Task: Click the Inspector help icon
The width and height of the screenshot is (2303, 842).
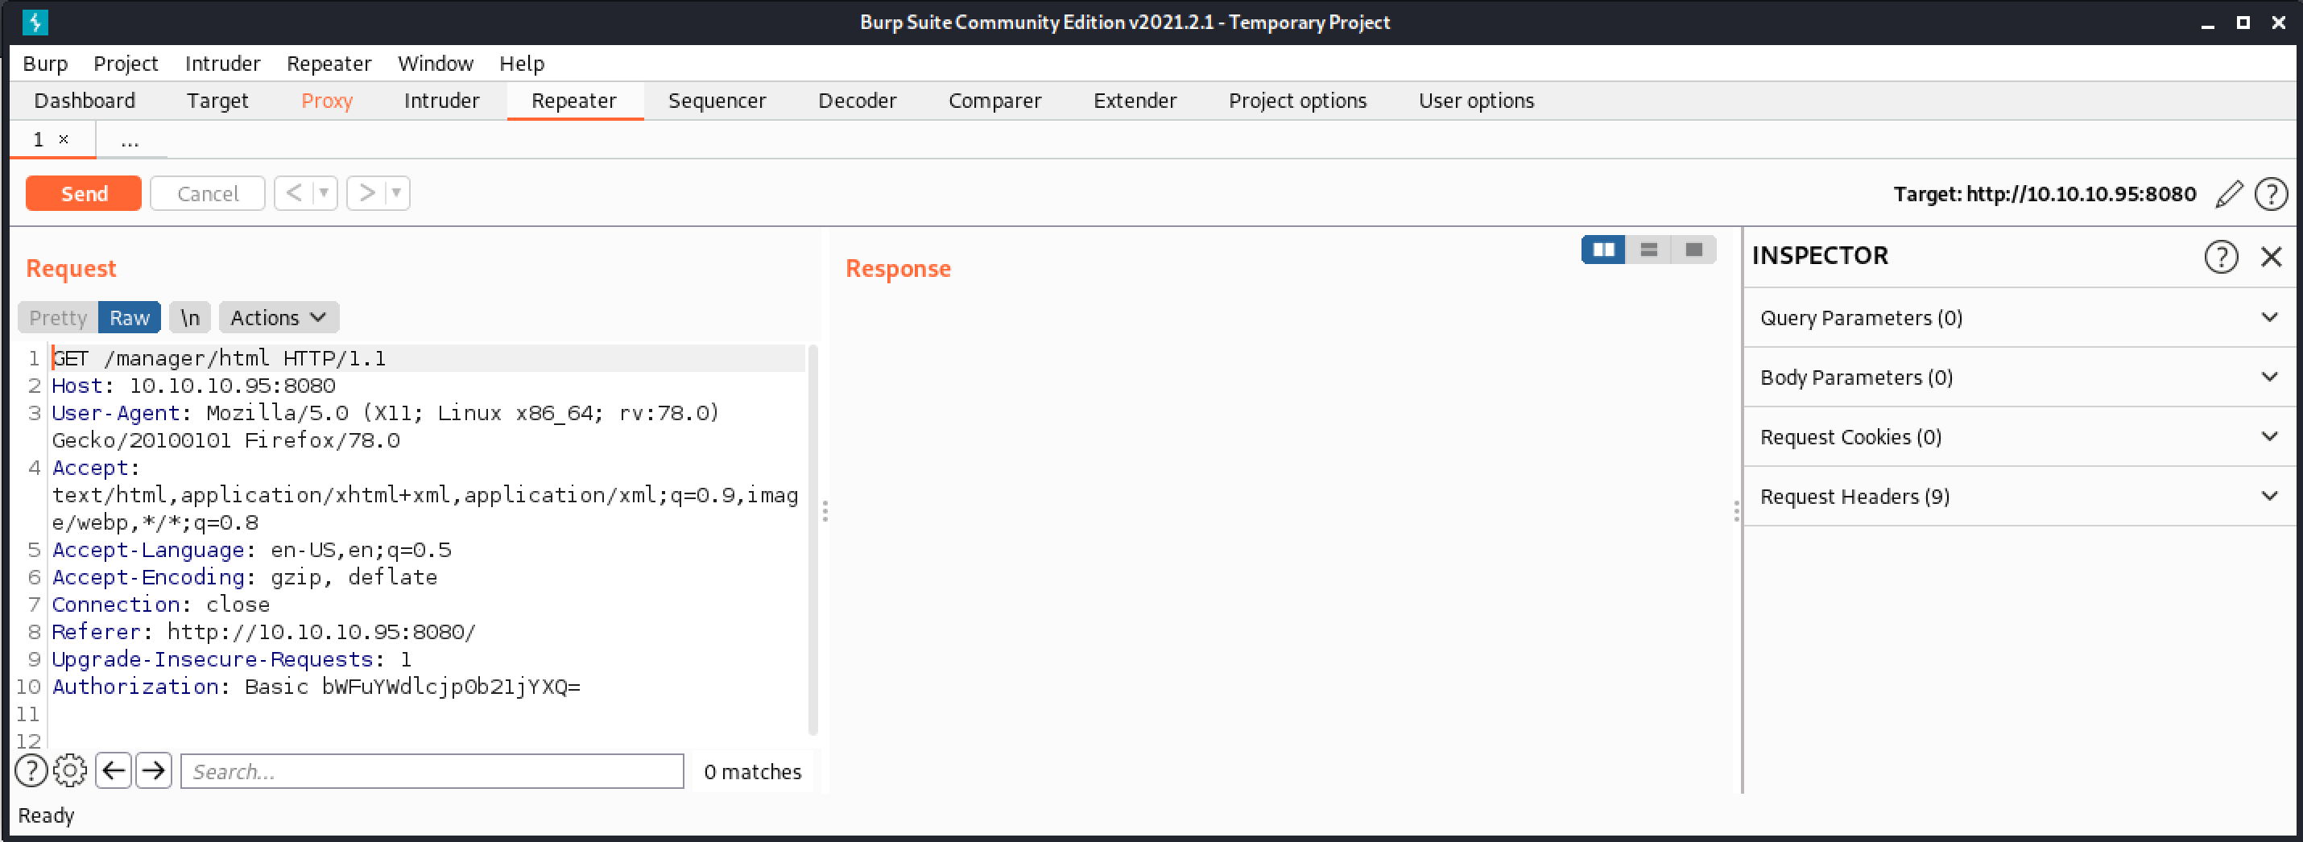Action: click(x=2221, y=257)
